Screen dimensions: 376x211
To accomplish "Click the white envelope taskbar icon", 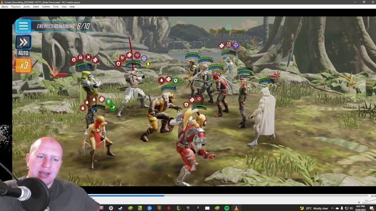I will [207, 208].
